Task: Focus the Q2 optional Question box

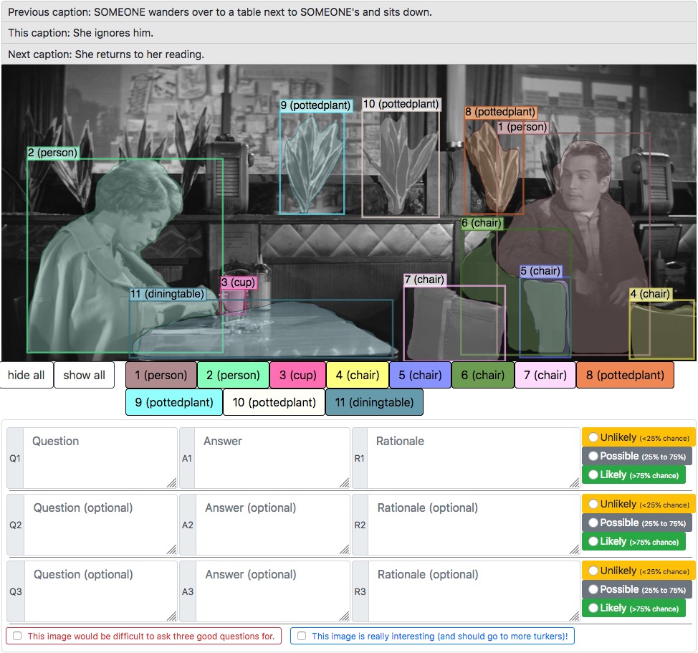Action: [x=100, y=525]
